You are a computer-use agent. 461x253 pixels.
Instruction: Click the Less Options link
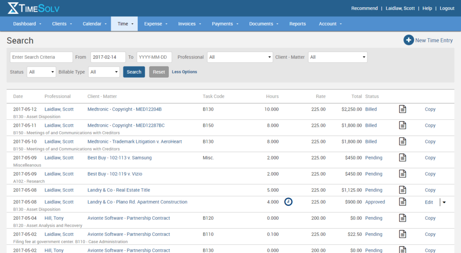[184, 72]
